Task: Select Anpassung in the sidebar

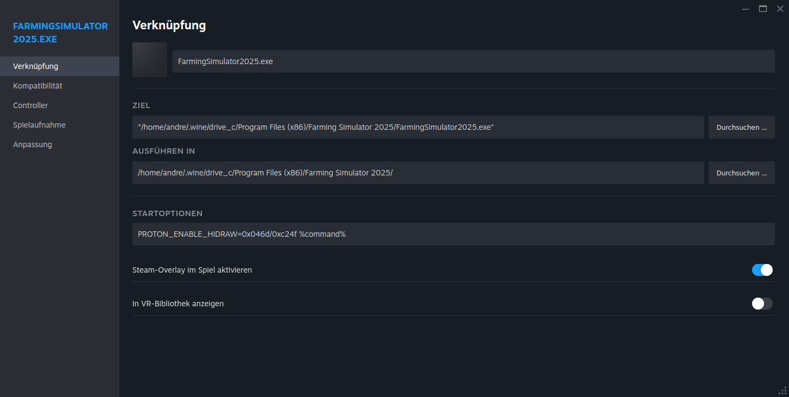Action: click(33, 144)
